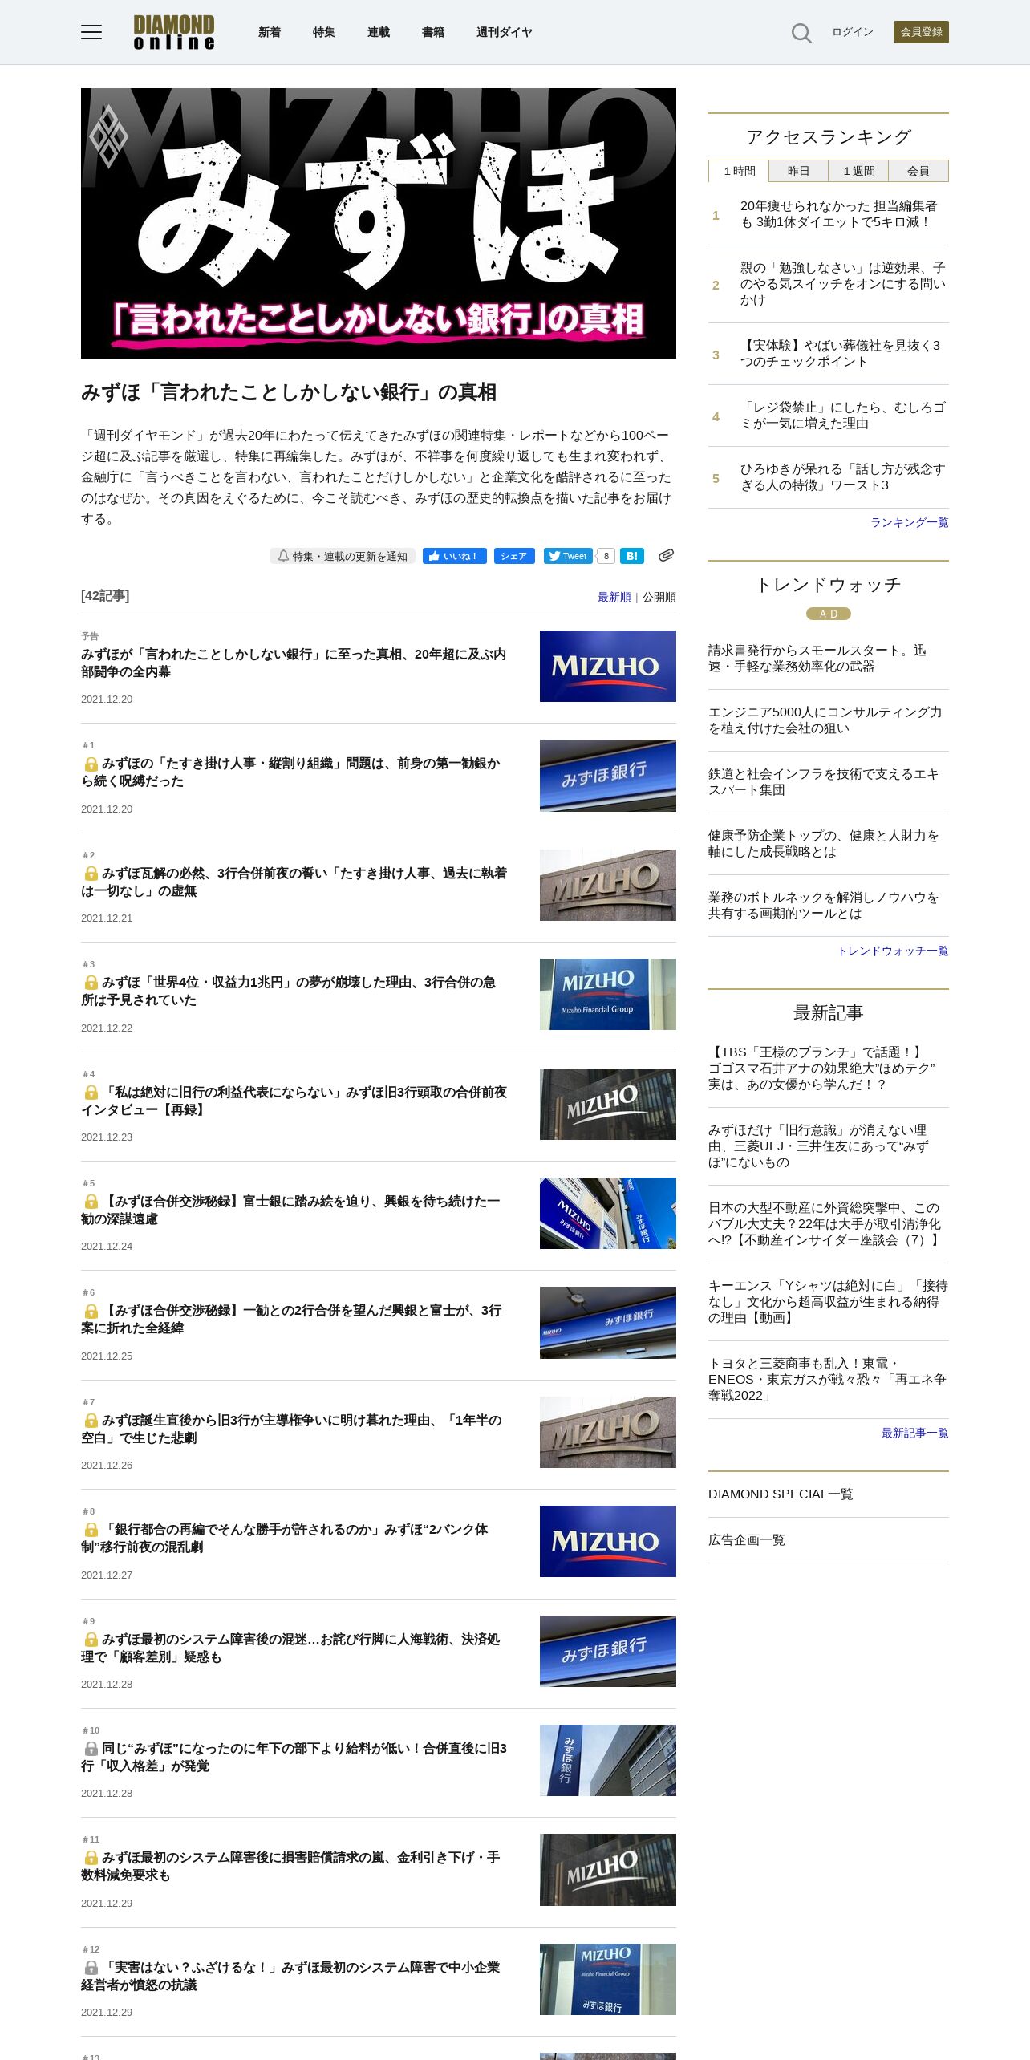Sort articles by 最新順
Viewport: 1030px width, 2060px height.
click(x=614, y=597)
